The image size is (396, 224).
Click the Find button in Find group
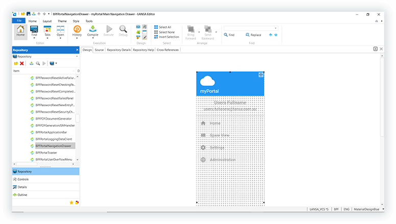point(229,35)
